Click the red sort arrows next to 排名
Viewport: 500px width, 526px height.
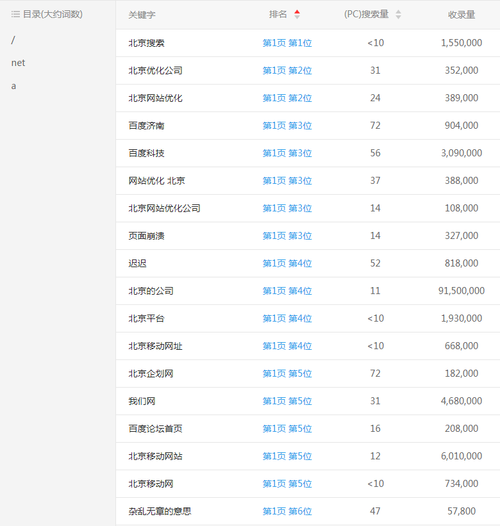tap(297, 14)
